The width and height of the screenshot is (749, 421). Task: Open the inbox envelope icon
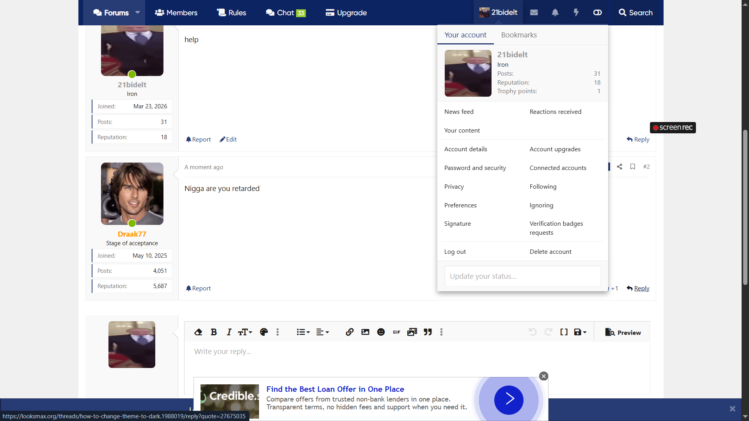(534, 12)
